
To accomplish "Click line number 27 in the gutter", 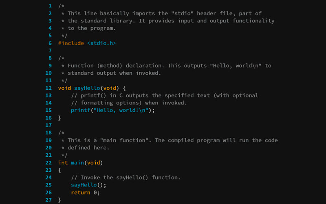I will (x=48, y=200).
